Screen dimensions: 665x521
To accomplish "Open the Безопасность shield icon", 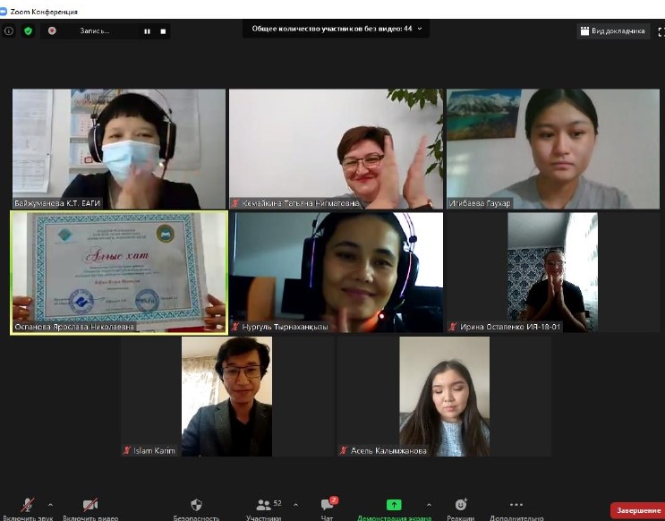I will coord(197,506).
